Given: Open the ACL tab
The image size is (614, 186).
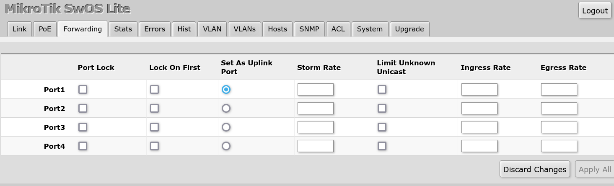Looking at the screenshot, I should [338, 29].
